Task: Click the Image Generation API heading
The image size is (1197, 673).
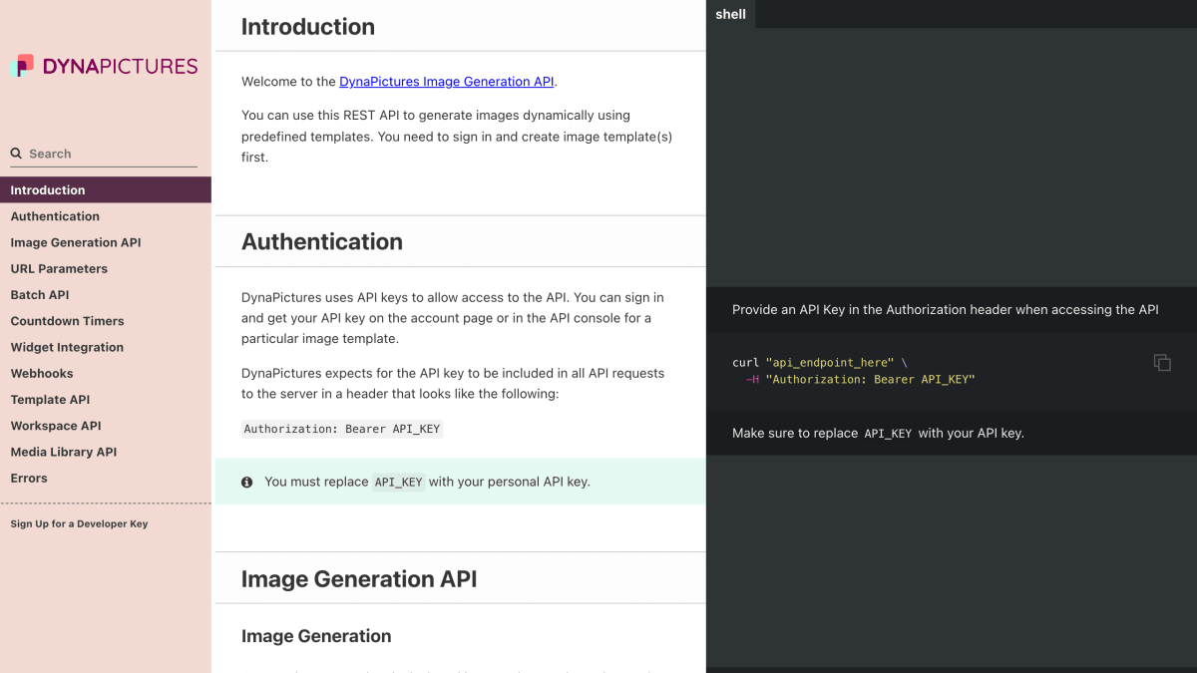Action: (359, 579)
